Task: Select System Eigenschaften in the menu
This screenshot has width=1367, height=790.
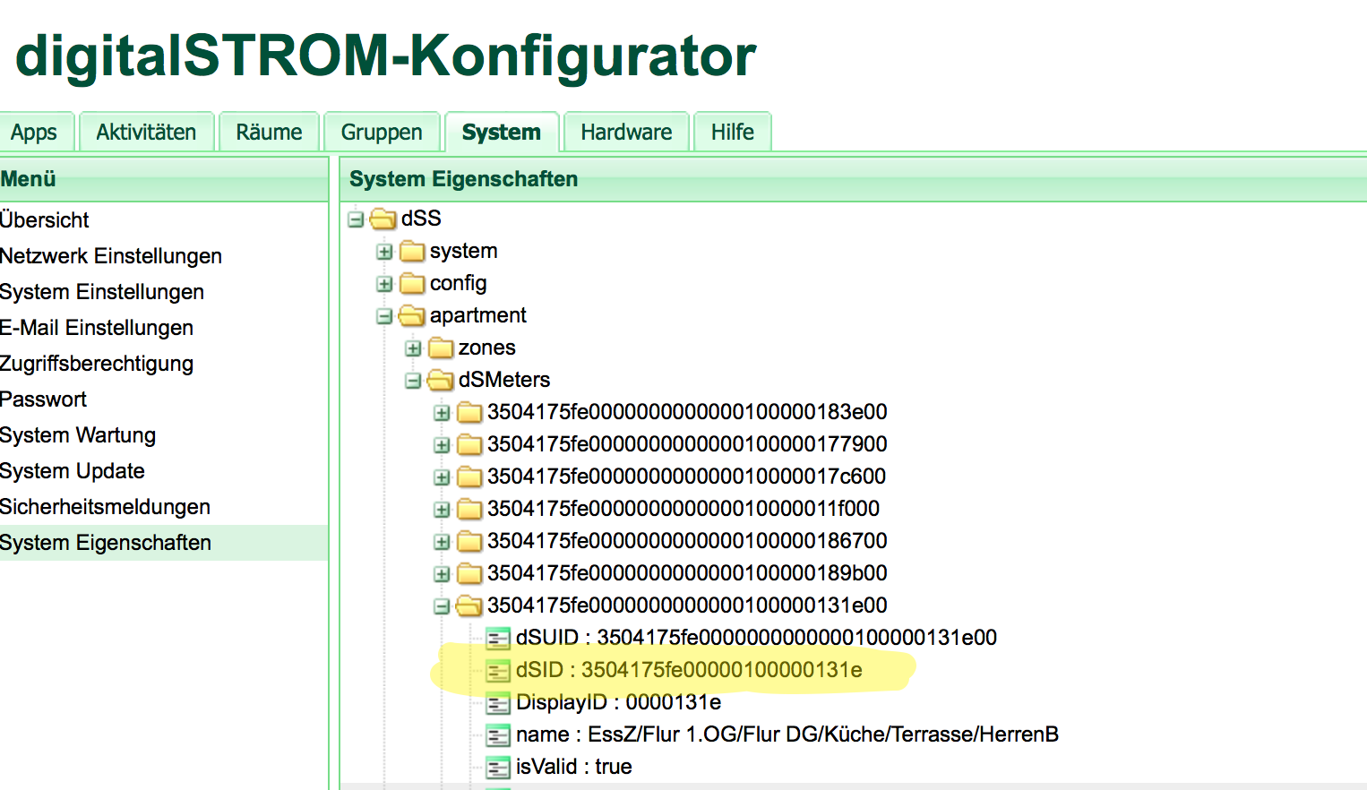Action: (164, 543)
